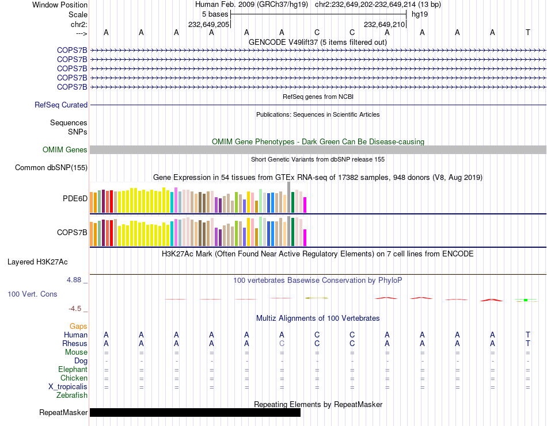Select the Elephant alignment row label

tap(73, 370)
